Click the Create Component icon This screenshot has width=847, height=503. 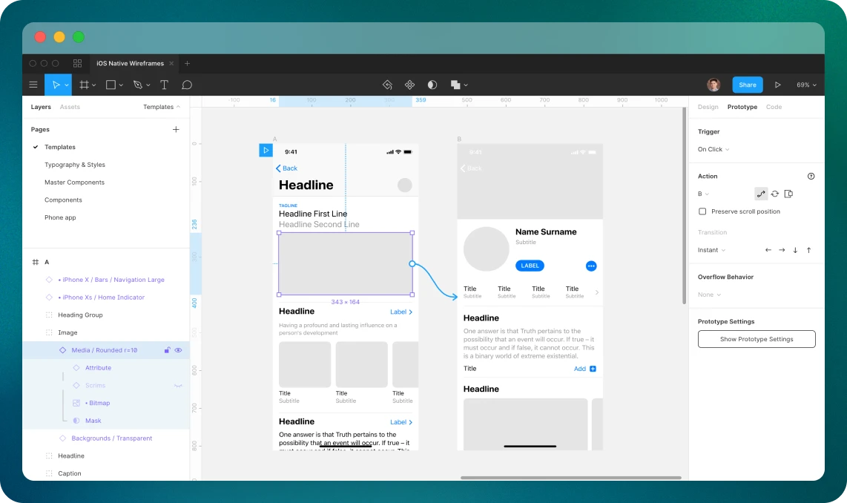[x=409, y=85]
